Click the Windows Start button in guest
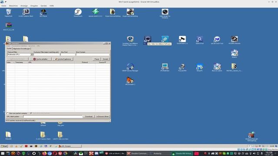 click(x=4, y=146)
